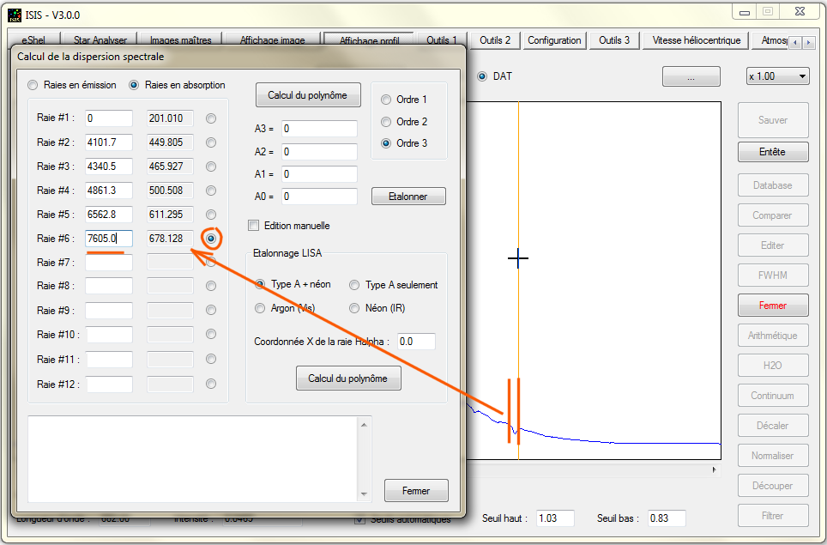Enable the Edition manuelle checkbox
This screenshot has height=545, width=827.
tap(253, 226)
